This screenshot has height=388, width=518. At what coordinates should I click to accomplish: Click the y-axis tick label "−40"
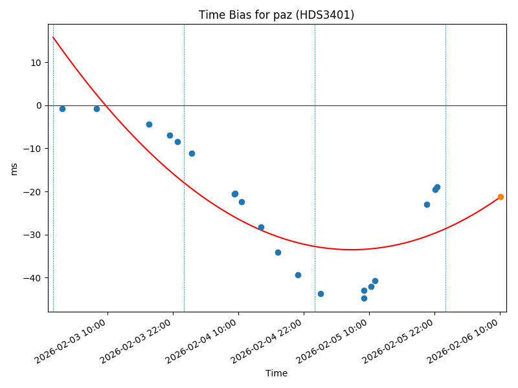[32, 278]
